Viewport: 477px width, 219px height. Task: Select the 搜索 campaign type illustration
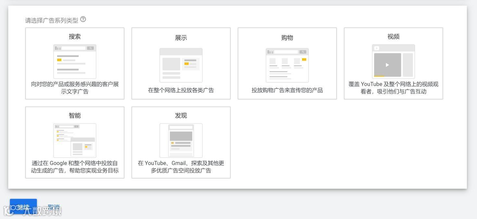click(75, 61)
